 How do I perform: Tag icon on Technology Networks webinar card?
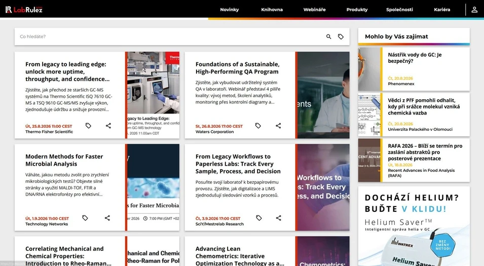point(85,218)
